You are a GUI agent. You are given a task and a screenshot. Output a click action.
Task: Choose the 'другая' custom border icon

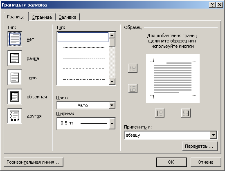pos(15,115)
